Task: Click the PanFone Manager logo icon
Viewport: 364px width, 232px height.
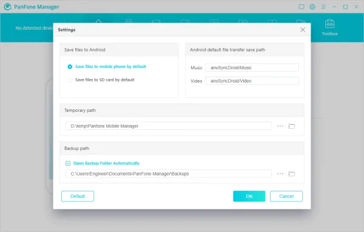Action: pyautogui.click(x=7, y=7)
